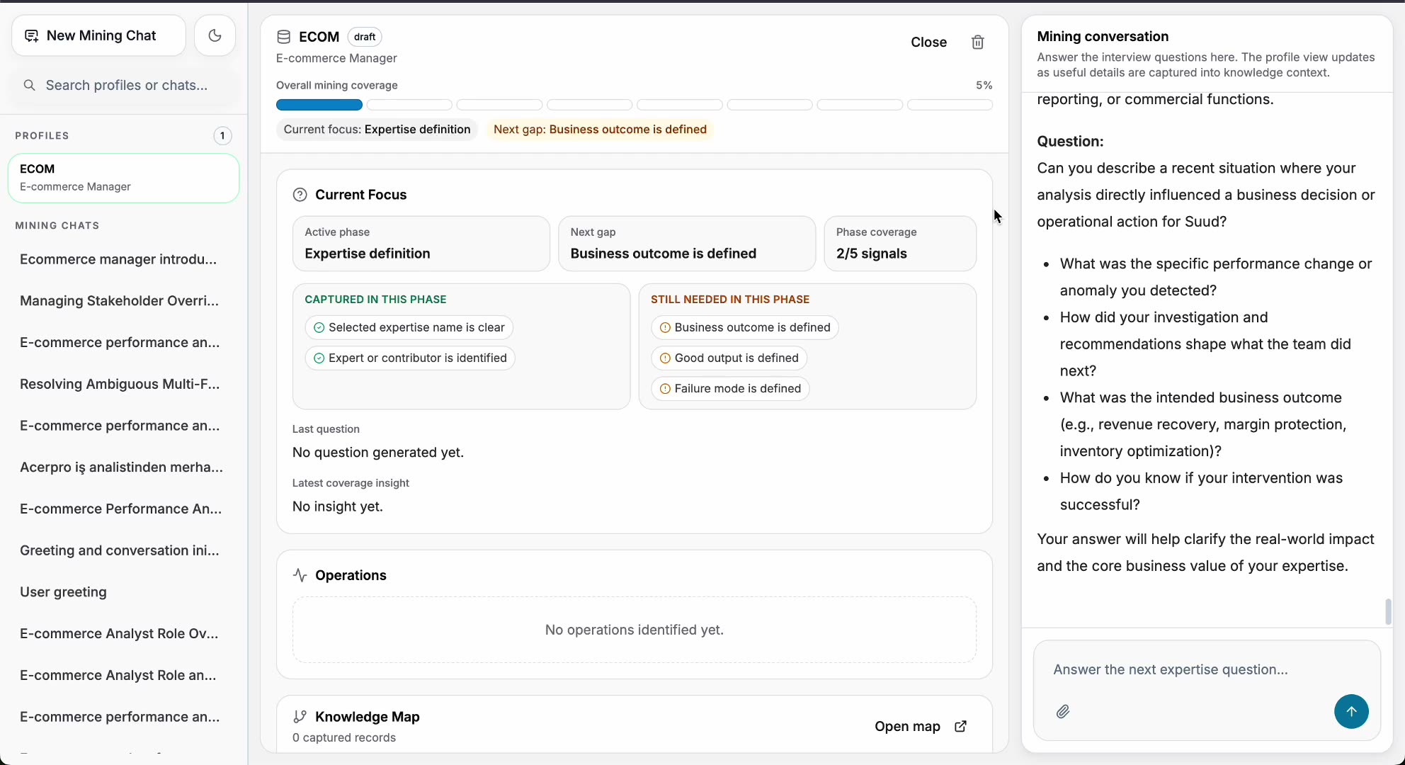The height and width of the screenshot is (765, 1405).
Task: Send the answer with the arrow button
Action: 1351,711
